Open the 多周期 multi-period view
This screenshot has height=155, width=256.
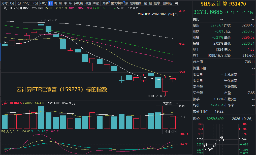pyautogui.click(x=79, y=3)
